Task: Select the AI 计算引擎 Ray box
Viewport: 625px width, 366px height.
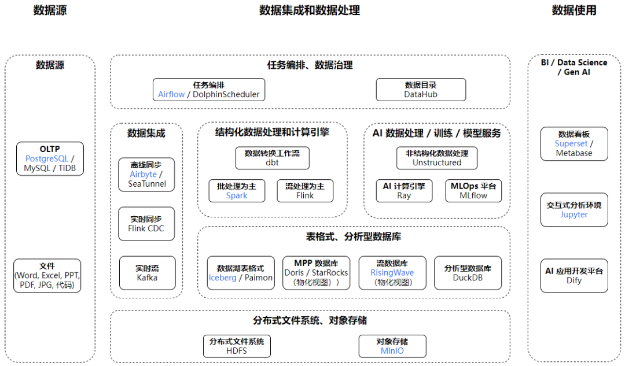Action: click(404, 191)
